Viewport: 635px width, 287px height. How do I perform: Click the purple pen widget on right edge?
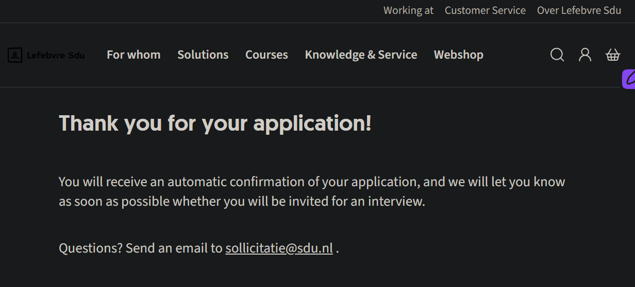[x=629, y=79]
